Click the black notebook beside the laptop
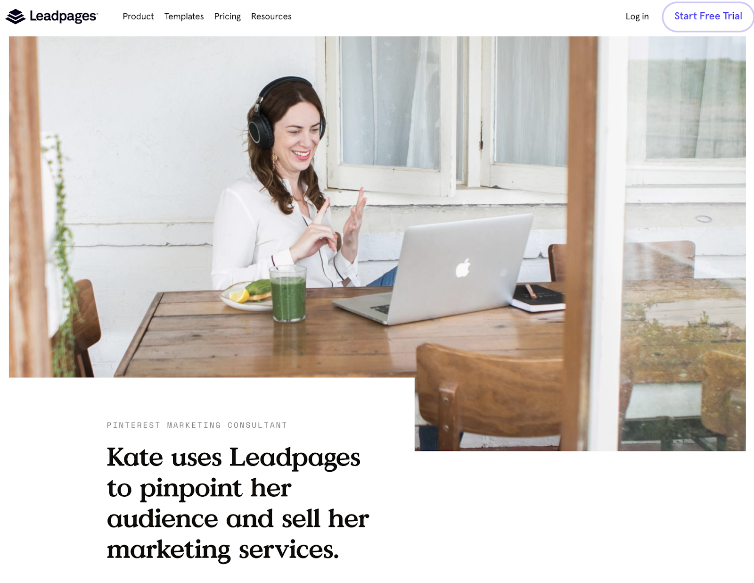Viewport: 754px width, 583px height. (x=538, y=297)
